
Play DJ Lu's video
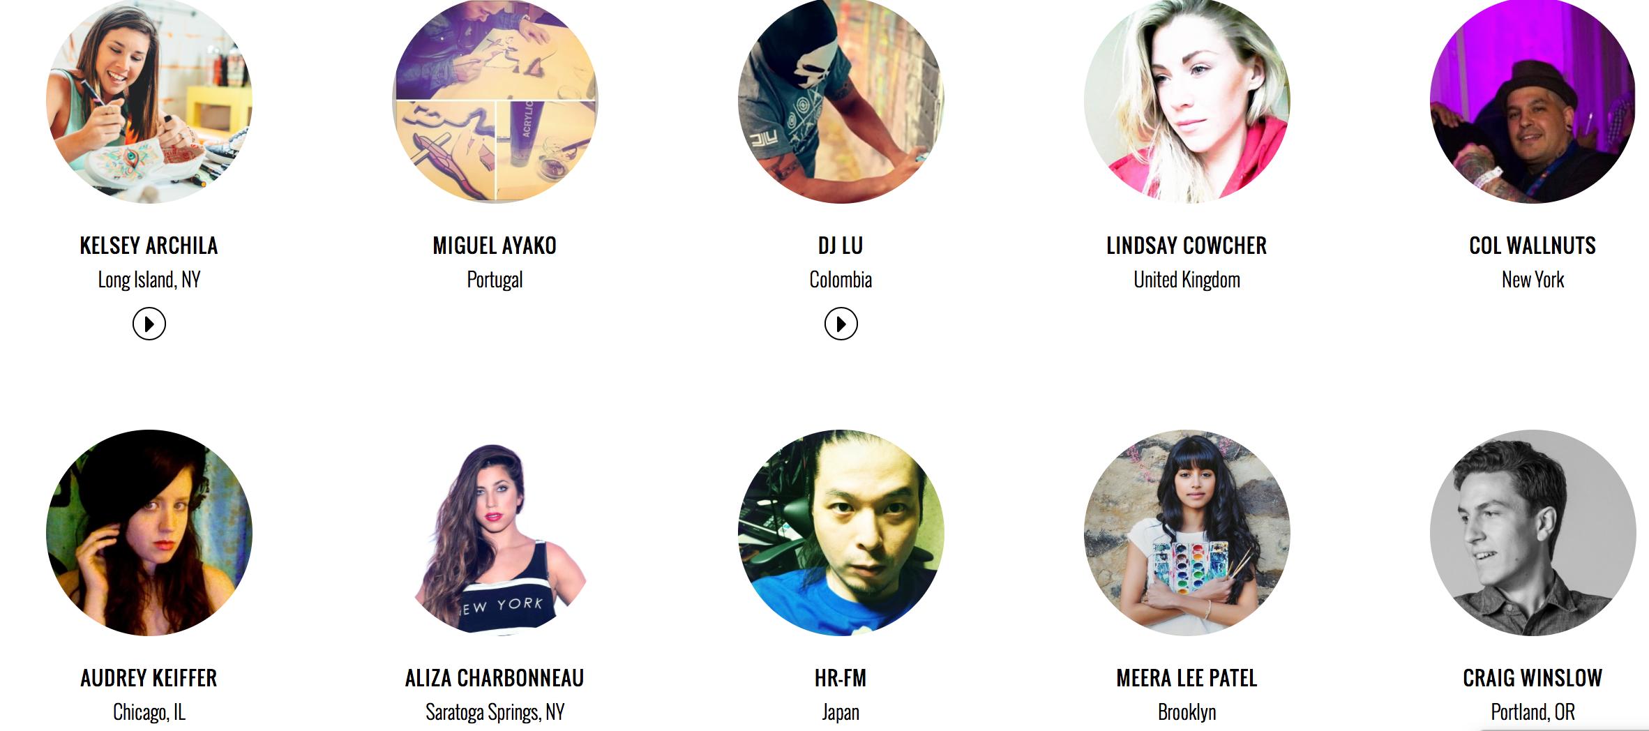[841, 324]
